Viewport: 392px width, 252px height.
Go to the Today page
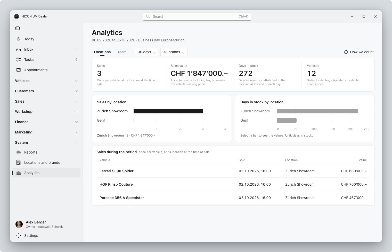pos(46,39)
